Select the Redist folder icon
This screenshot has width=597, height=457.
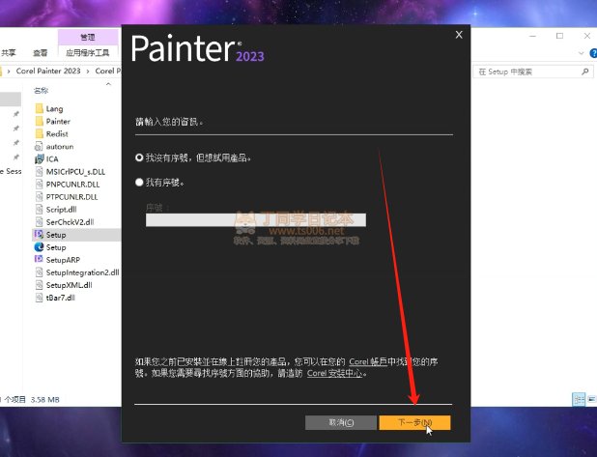coord(40,134)
